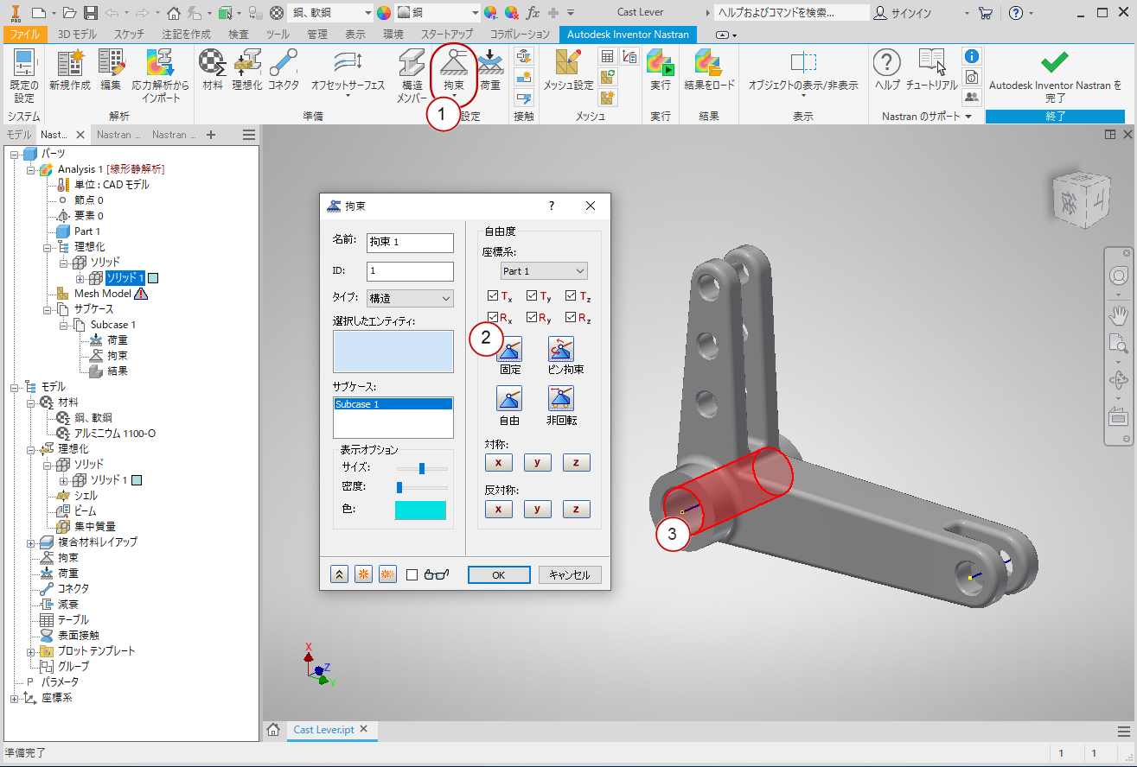1137x767 pixels.
Task: Switch to the コラボレーション ribbon tab
Action: click(x=520, y=35)
